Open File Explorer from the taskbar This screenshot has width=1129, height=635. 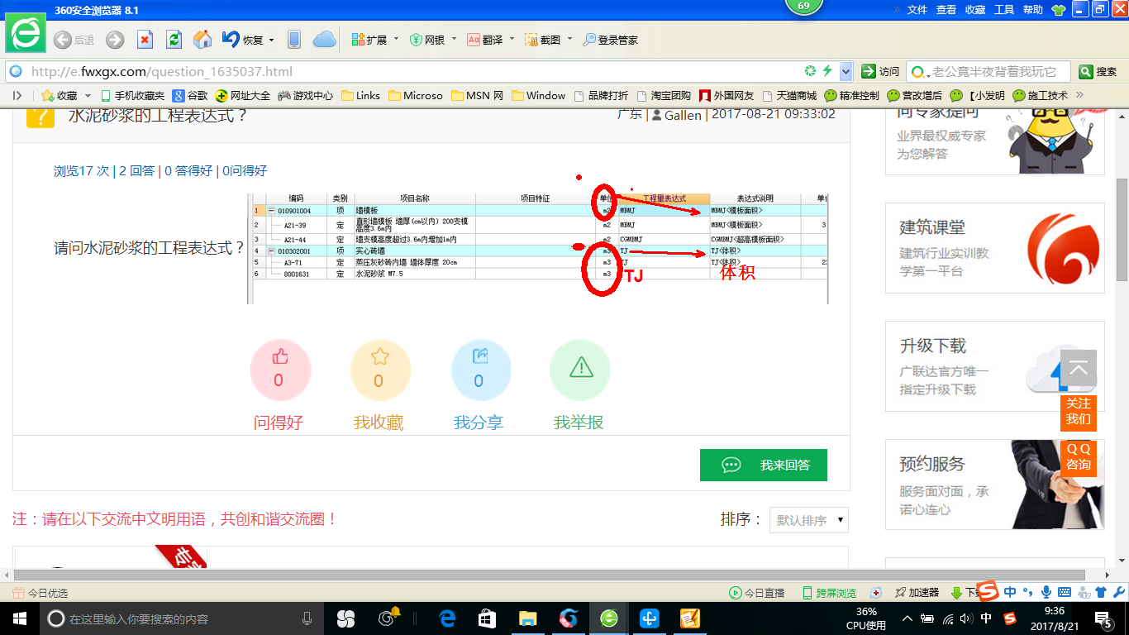527,618
